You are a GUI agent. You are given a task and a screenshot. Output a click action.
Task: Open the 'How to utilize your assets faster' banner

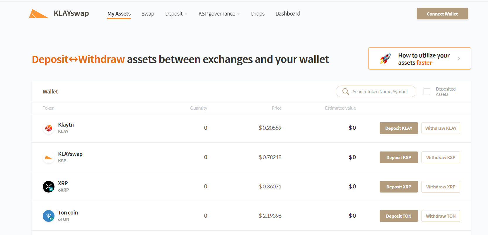click(420, 59)
